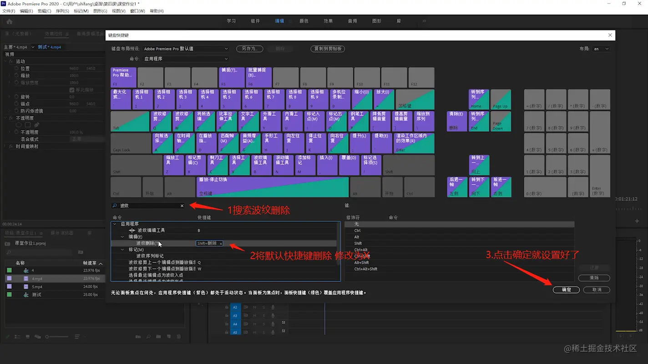This screenshot has width=648, height=364.
Task: Open the 命令 dropdown showing 应用程序
Action: [x=185, y=59]
